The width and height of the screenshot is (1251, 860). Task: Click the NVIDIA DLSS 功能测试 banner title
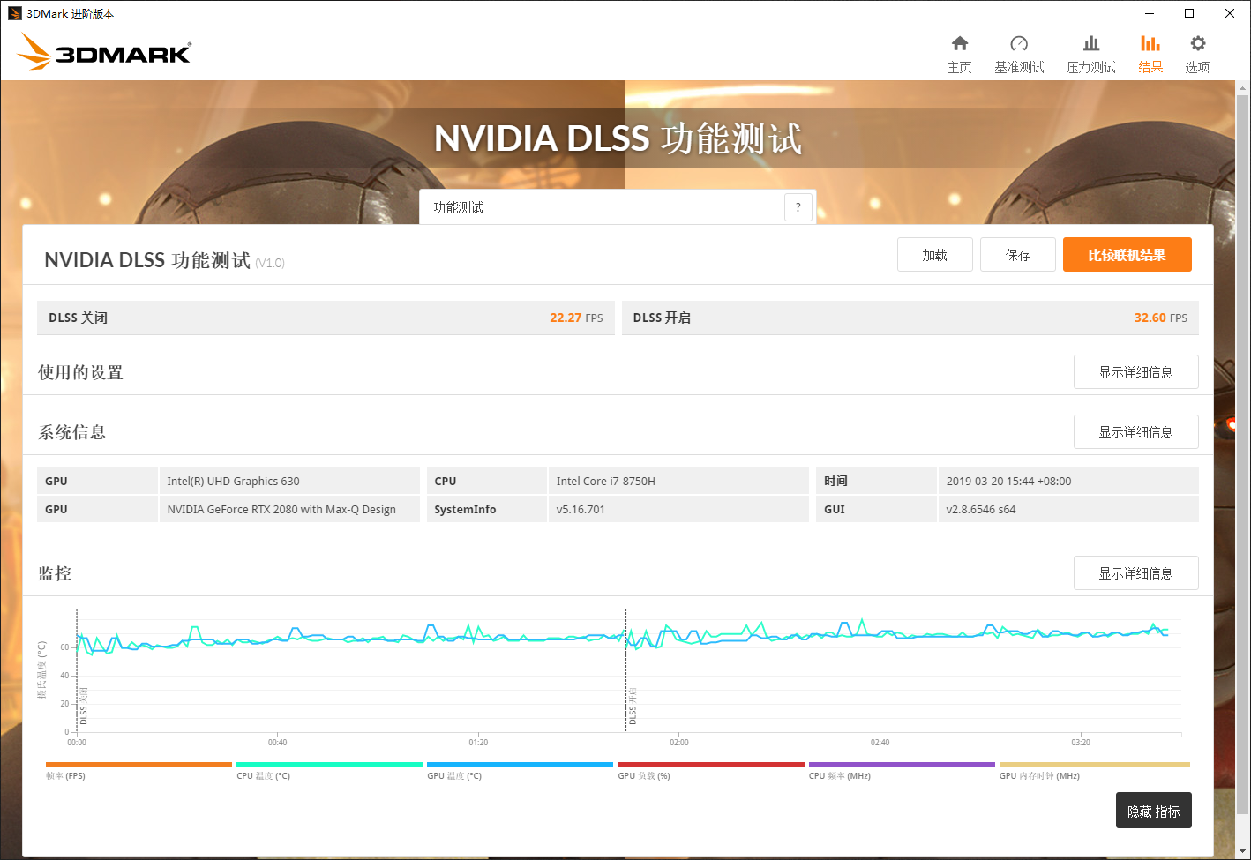618,138
